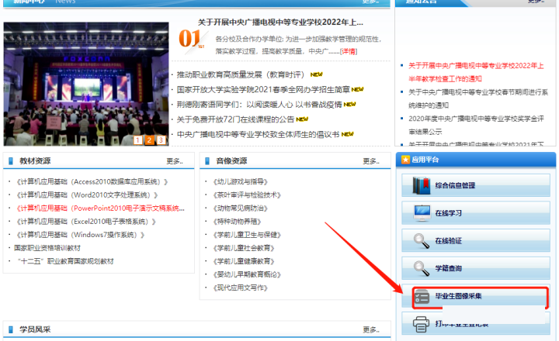This screenshot has width=559, height=341.
Task: Open headline 关于开展中央广播电视中等专业学校2022年上...
Action: [x=280, y=22]
